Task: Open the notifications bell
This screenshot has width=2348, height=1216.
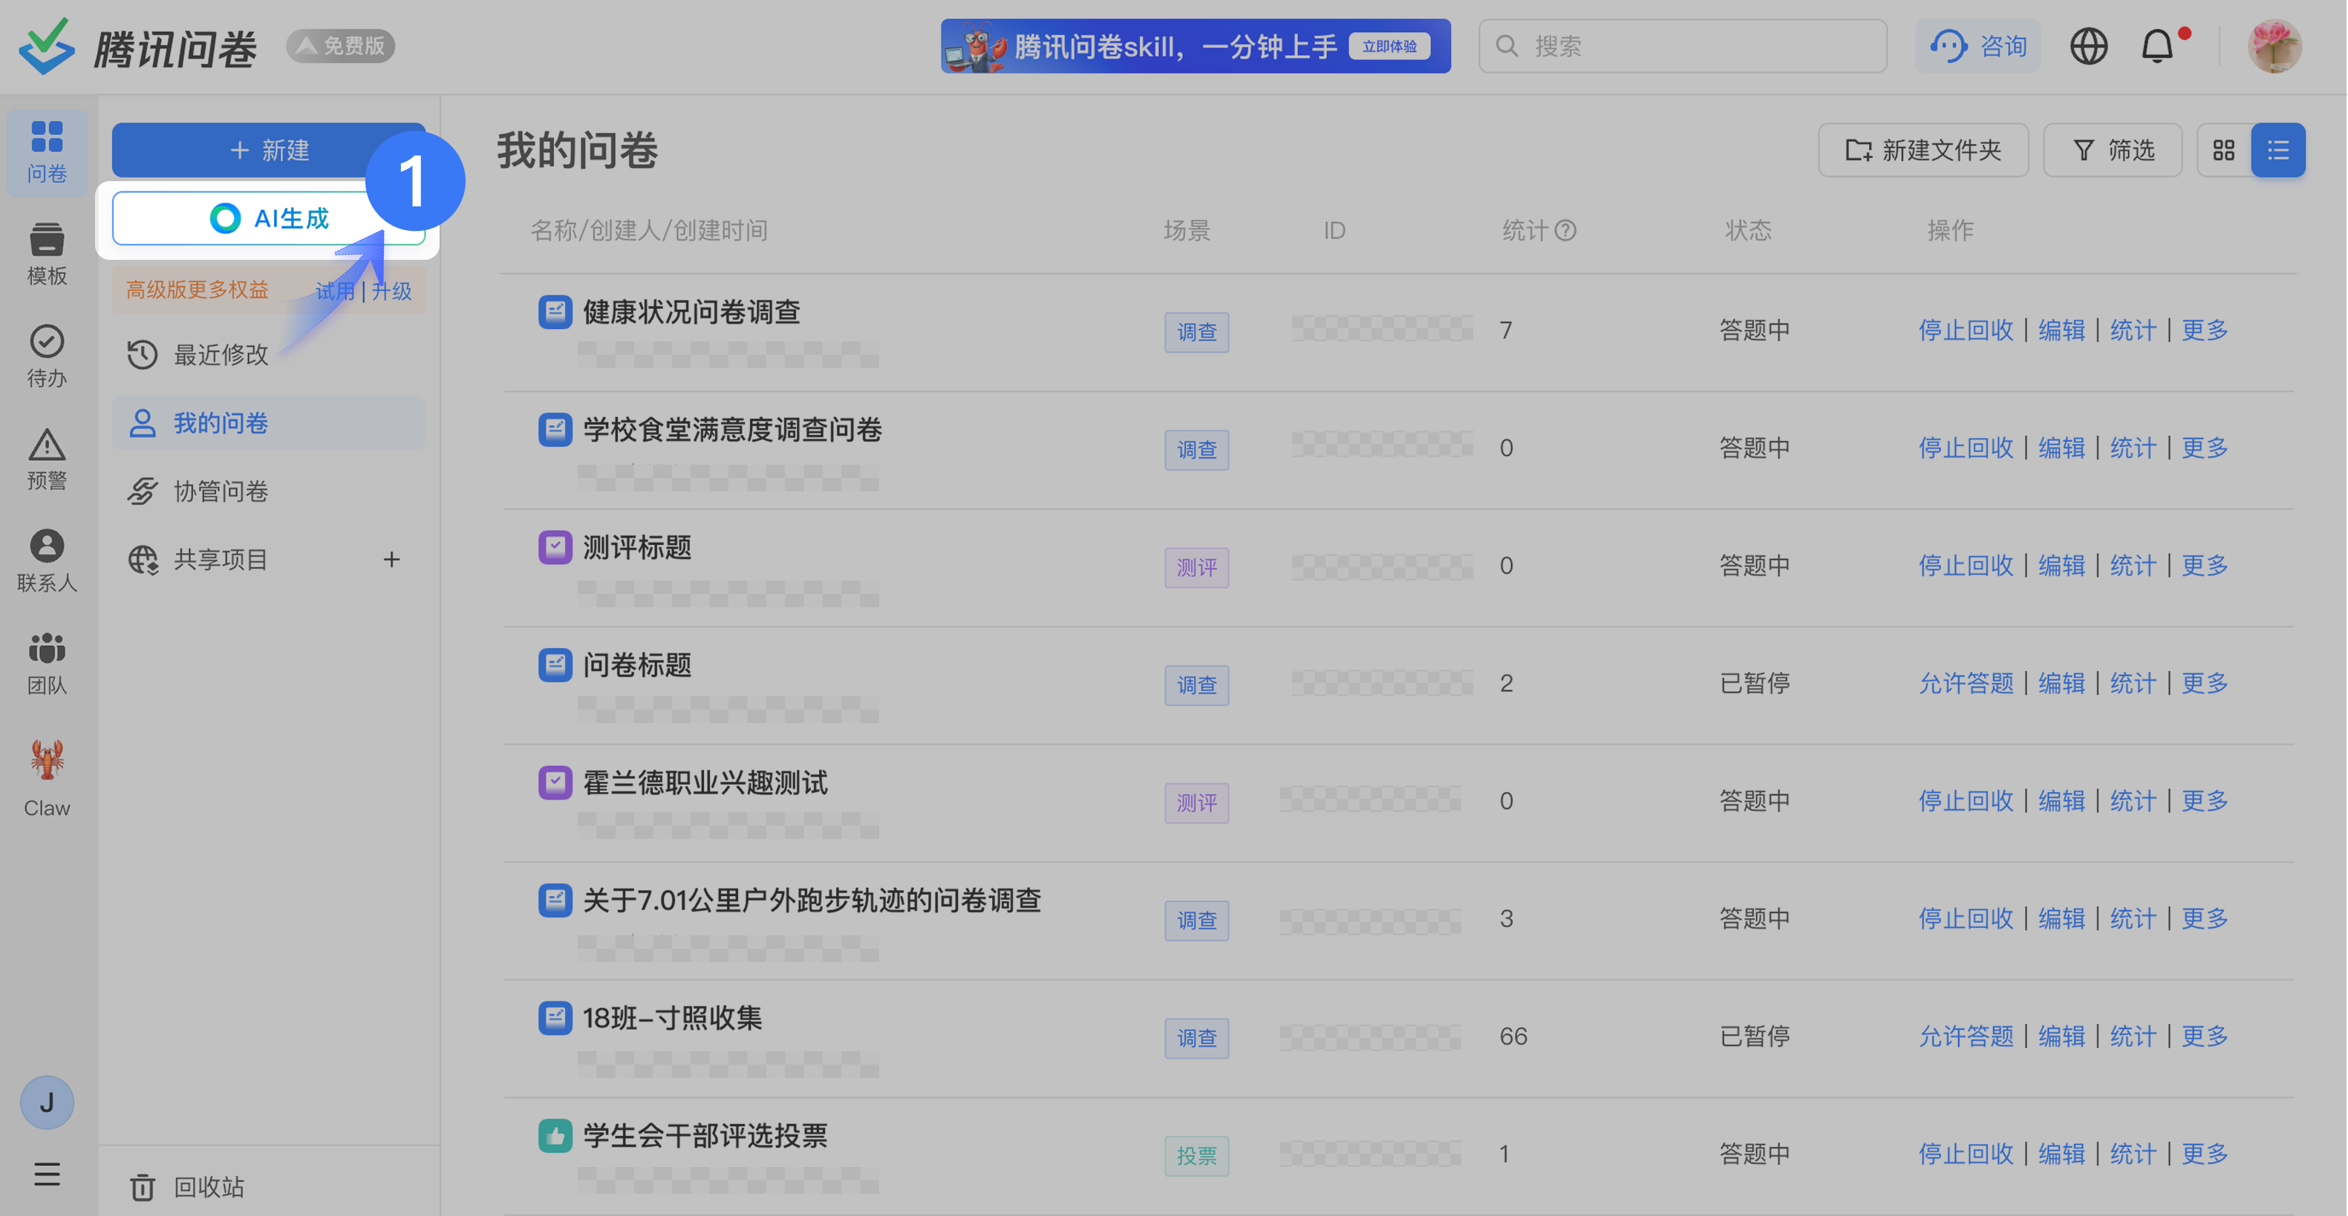Action: tap(2157, 45)
